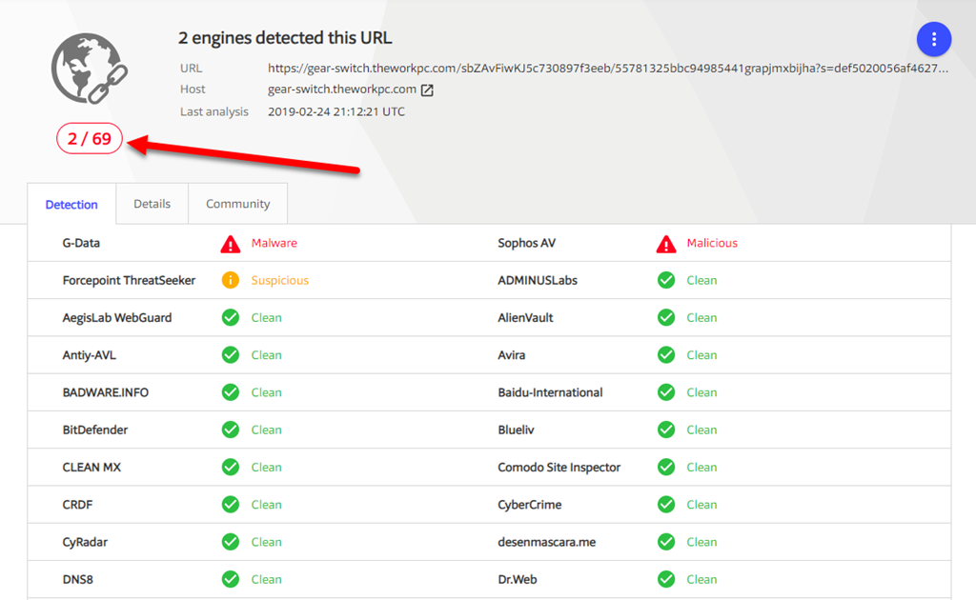Click the red warning icon next to G-Data
This screenshot has height=600, width=976.
pyautogui.click(x=231, y=244)
